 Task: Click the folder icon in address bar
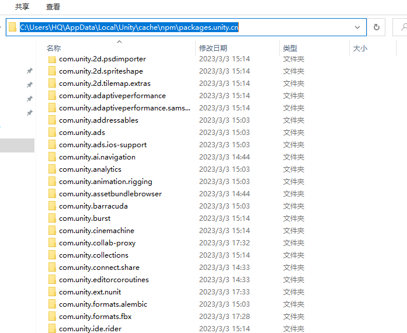pyautogui.click(x=12, y=27)
